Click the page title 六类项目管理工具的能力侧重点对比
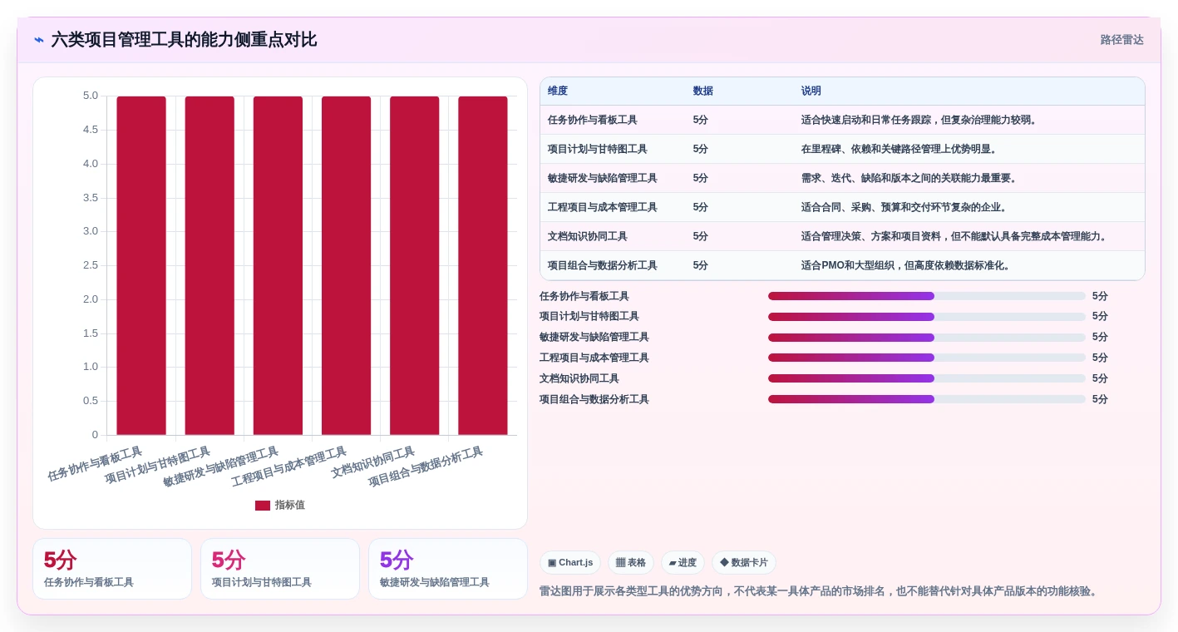 (184, 40)
